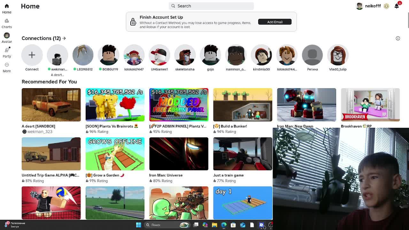409x230 pixels.
Task: Open Just a train game thumbnail
Action: pyautogui.click(x=243, y=154)
